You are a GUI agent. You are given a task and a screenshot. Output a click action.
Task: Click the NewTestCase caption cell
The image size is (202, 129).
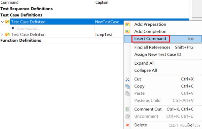(x=107, y=22)
